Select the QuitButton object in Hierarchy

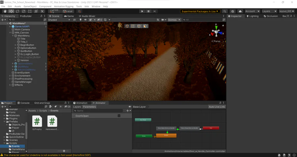26,51
